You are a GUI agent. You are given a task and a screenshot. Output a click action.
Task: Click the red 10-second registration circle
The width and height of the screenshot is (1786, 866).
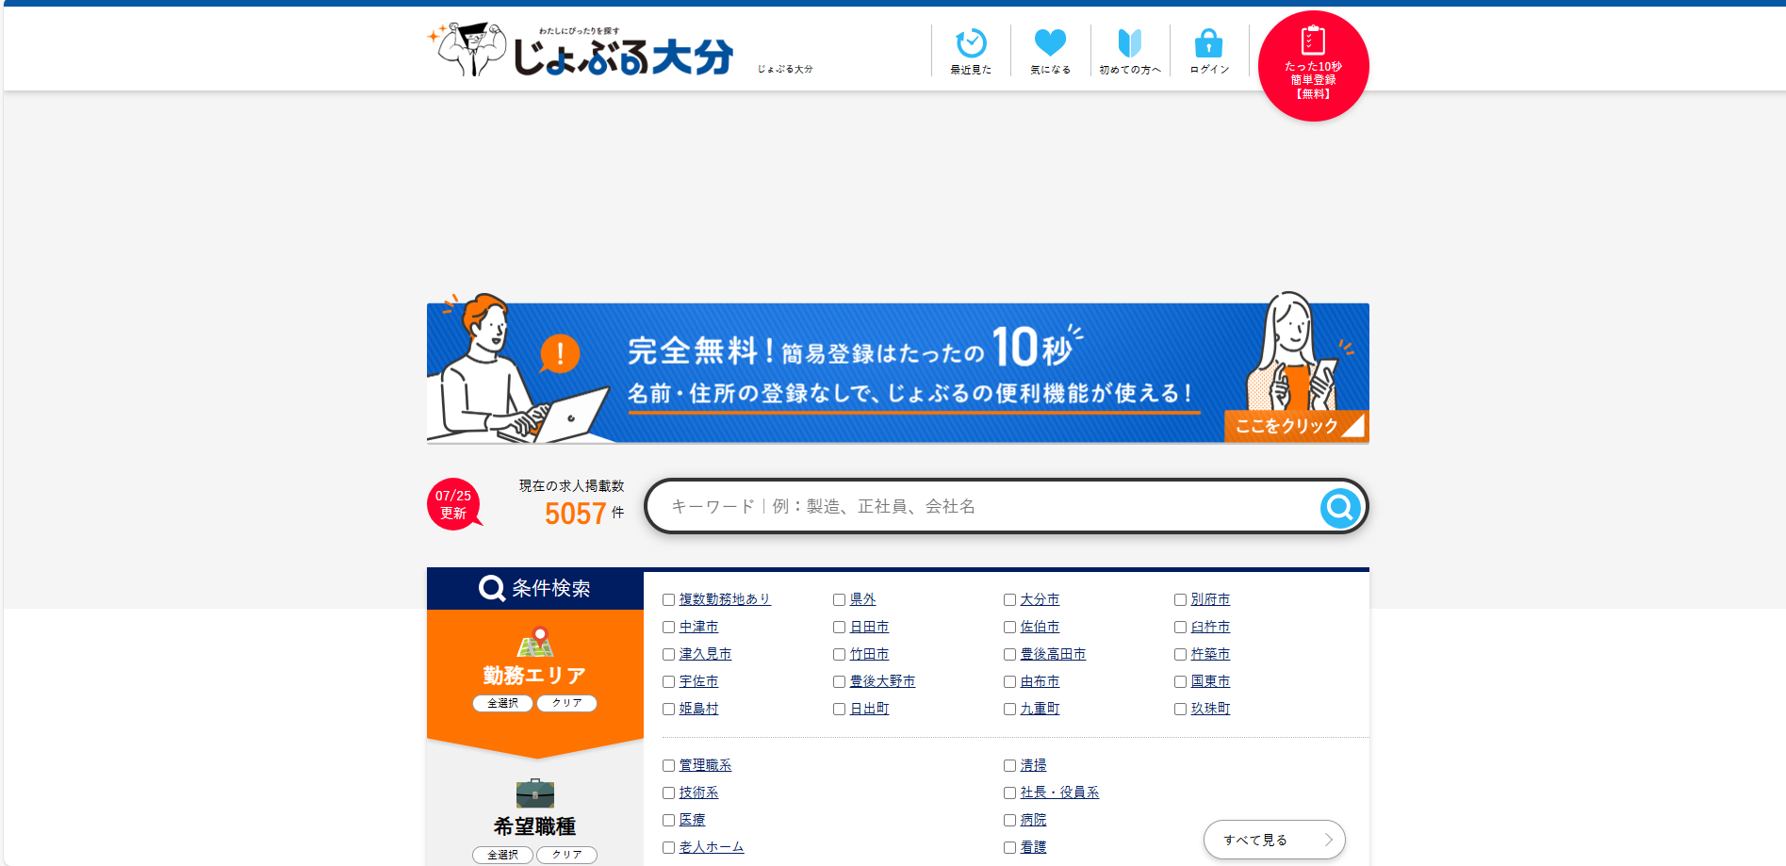(x=1313, y=66)
